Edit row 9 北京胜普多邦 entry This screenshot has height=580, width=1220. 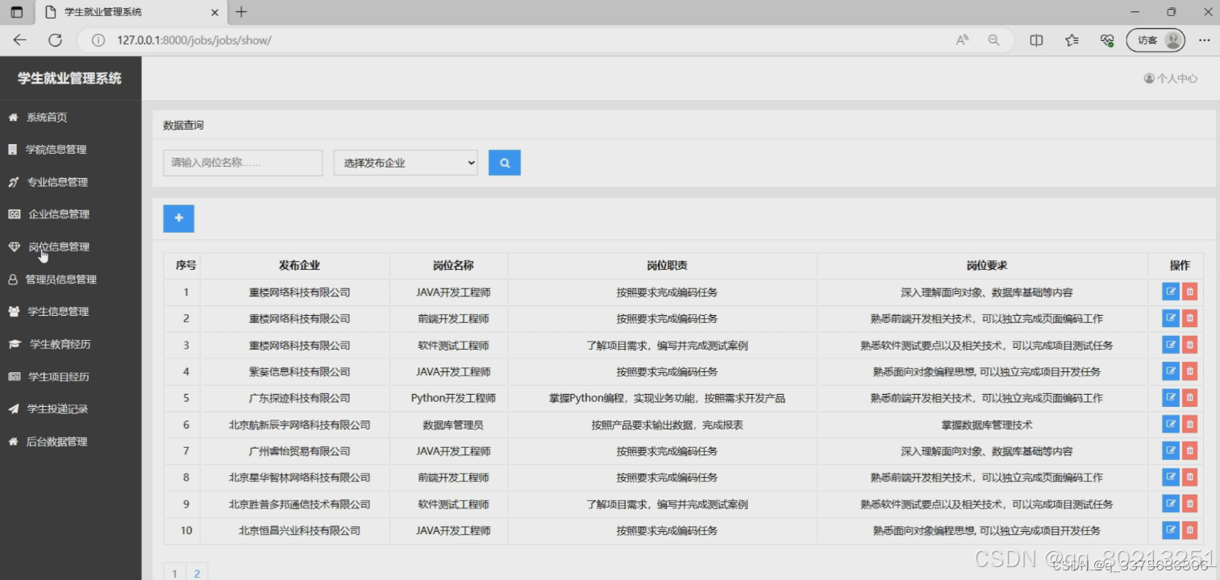(1171, 503)
